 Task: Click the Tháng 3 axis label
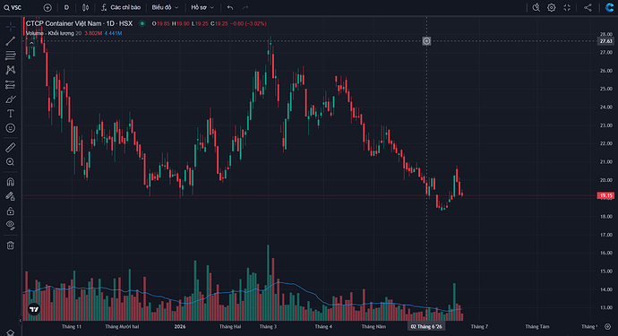(x=268, y=326)
